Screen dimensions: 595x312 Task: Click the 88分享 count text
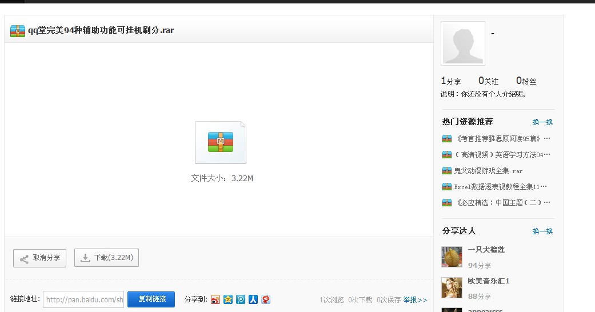click(480, 297)
